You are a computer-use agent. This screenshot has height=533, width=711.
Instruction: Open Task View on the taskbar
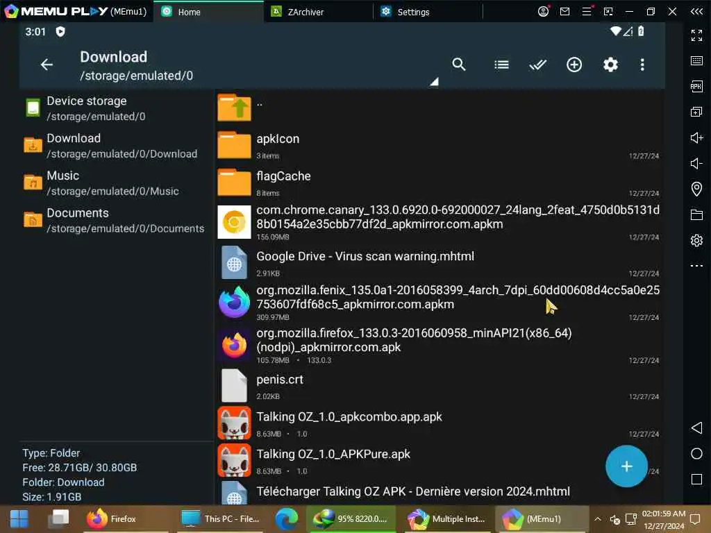pyautogui.click(x=58, y=519)
